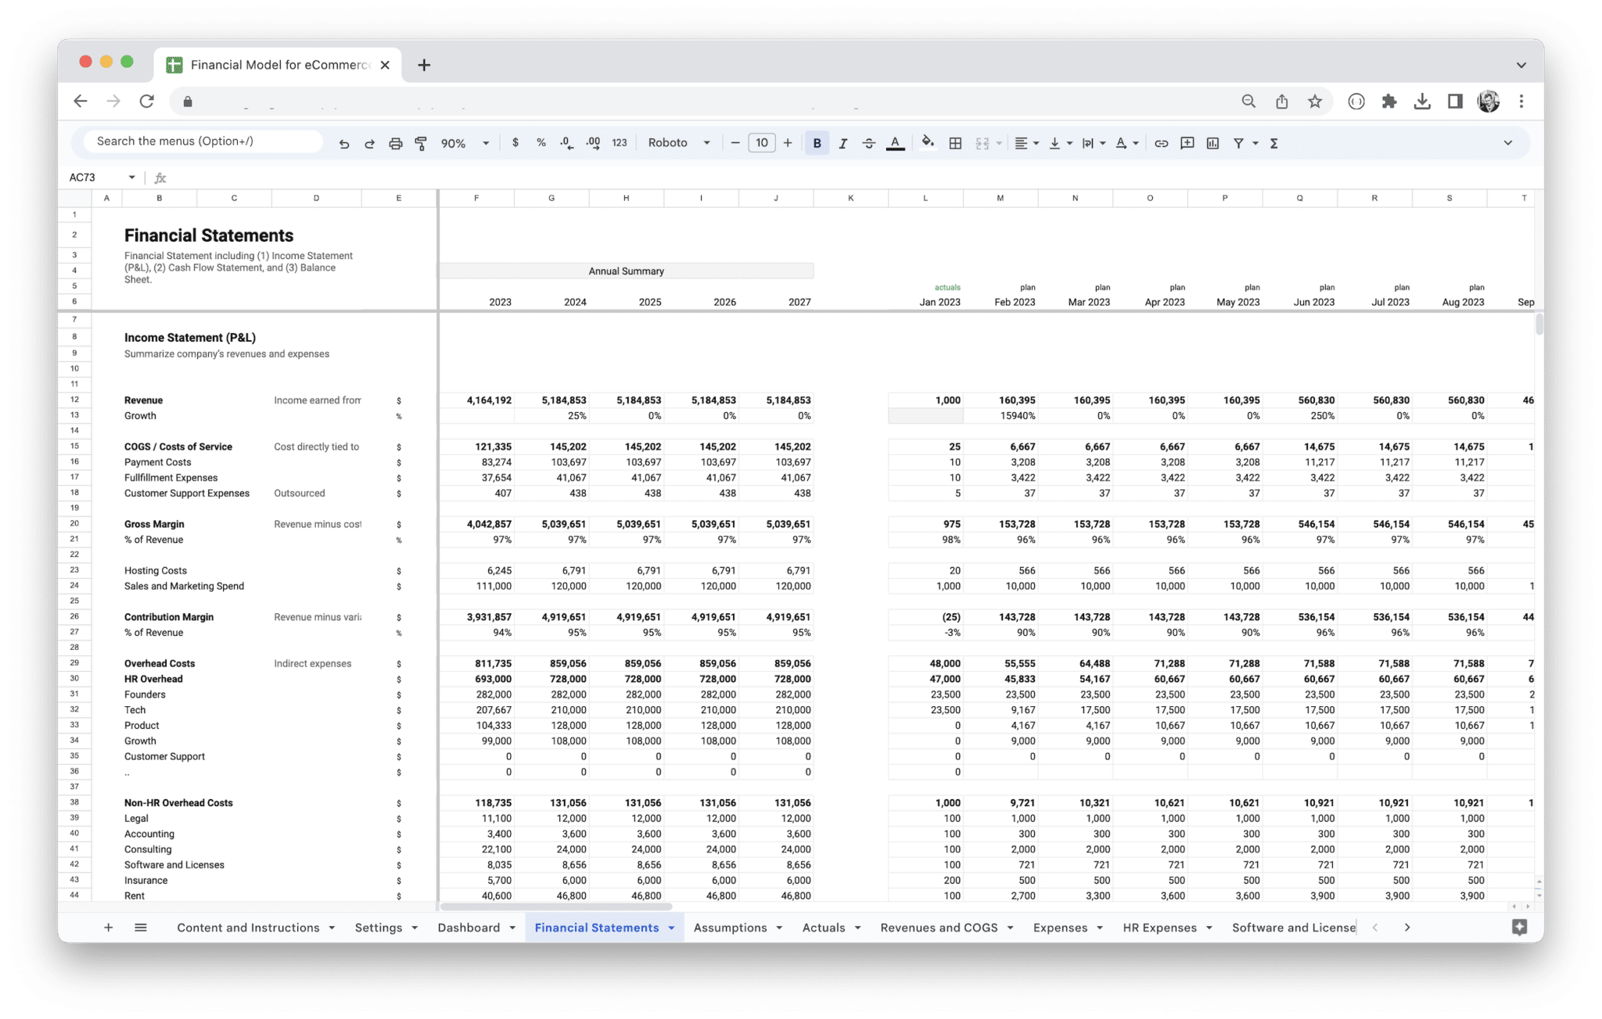The height and width of the screenshot is (1019, 1602).
Task: Add a comment to the selected cell
Action: click(x=1187, y=142)
